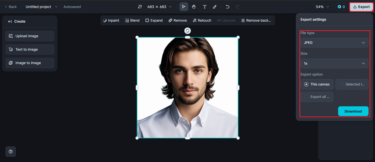Select the Selected layers export option
This screenshot has height=162, width=375.
tap(352, 84)
